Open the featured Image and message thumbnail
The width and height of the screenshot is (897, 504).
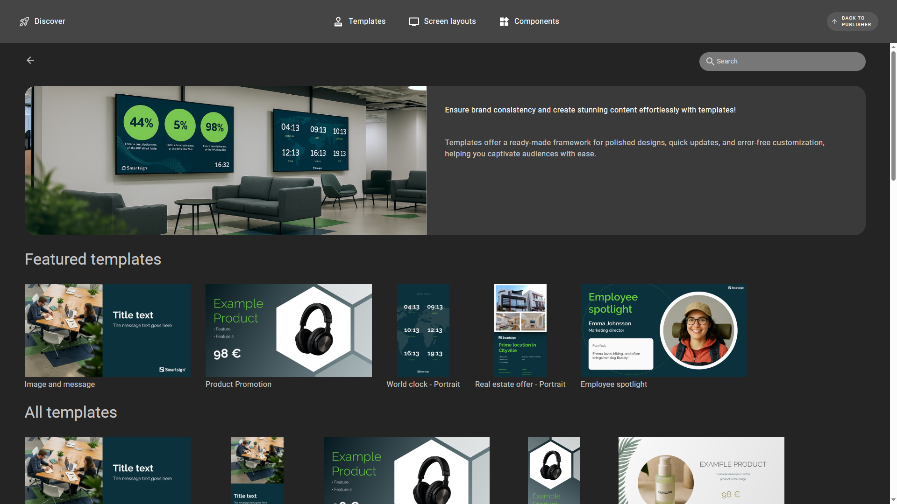point(107,330)
